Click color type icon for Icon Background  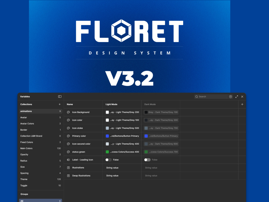pos(68,112)
